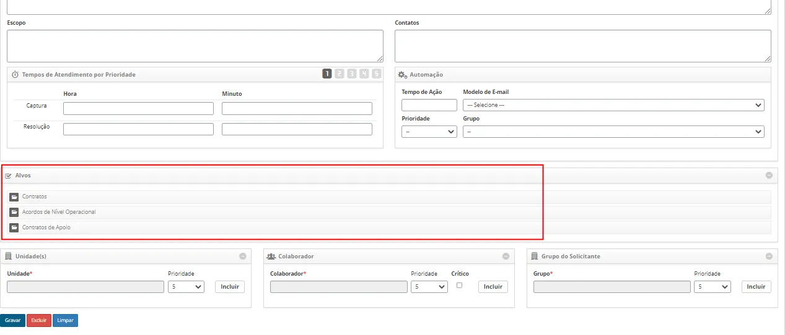
Task: Expand the Contratos row
Action: point(389,197)
